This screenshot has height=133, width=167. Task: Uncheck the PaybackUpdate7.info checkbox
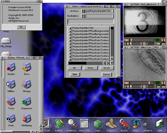70,28
